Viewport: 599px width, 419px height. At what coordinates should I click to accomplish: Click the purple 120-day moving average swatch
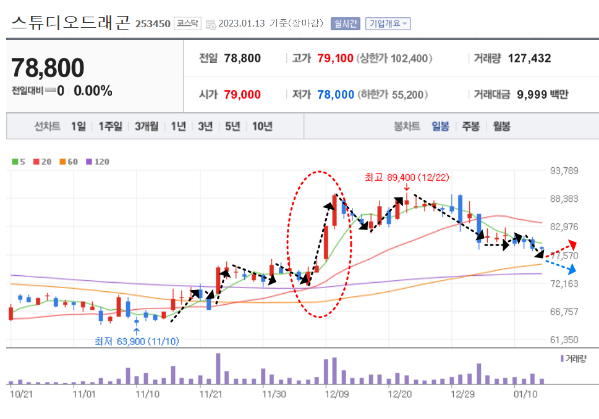click(x=89, y=162)
